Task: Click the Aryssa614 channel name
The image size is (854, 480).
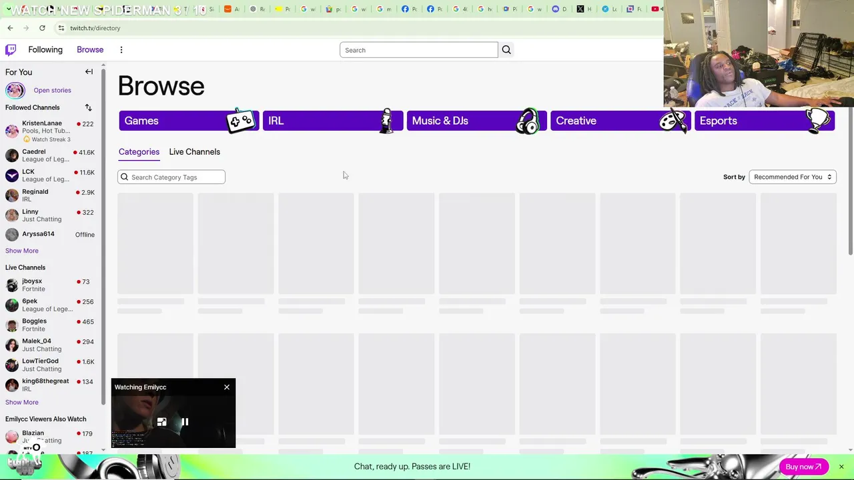Action: tap(38, 234)
